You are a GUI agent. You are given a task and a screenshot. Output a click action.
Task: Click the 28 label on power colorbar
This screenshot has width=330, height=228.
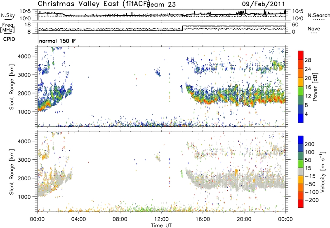click(x=308, y=60)
